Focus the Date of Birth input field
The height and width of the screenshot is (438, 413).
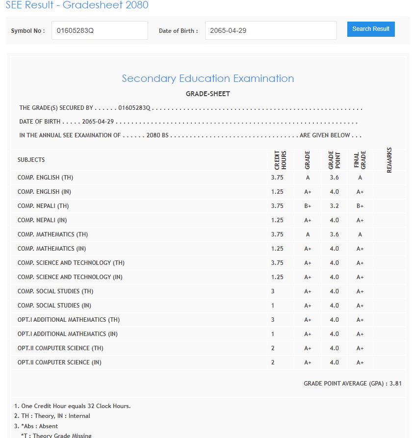click(x=270, y=30)
